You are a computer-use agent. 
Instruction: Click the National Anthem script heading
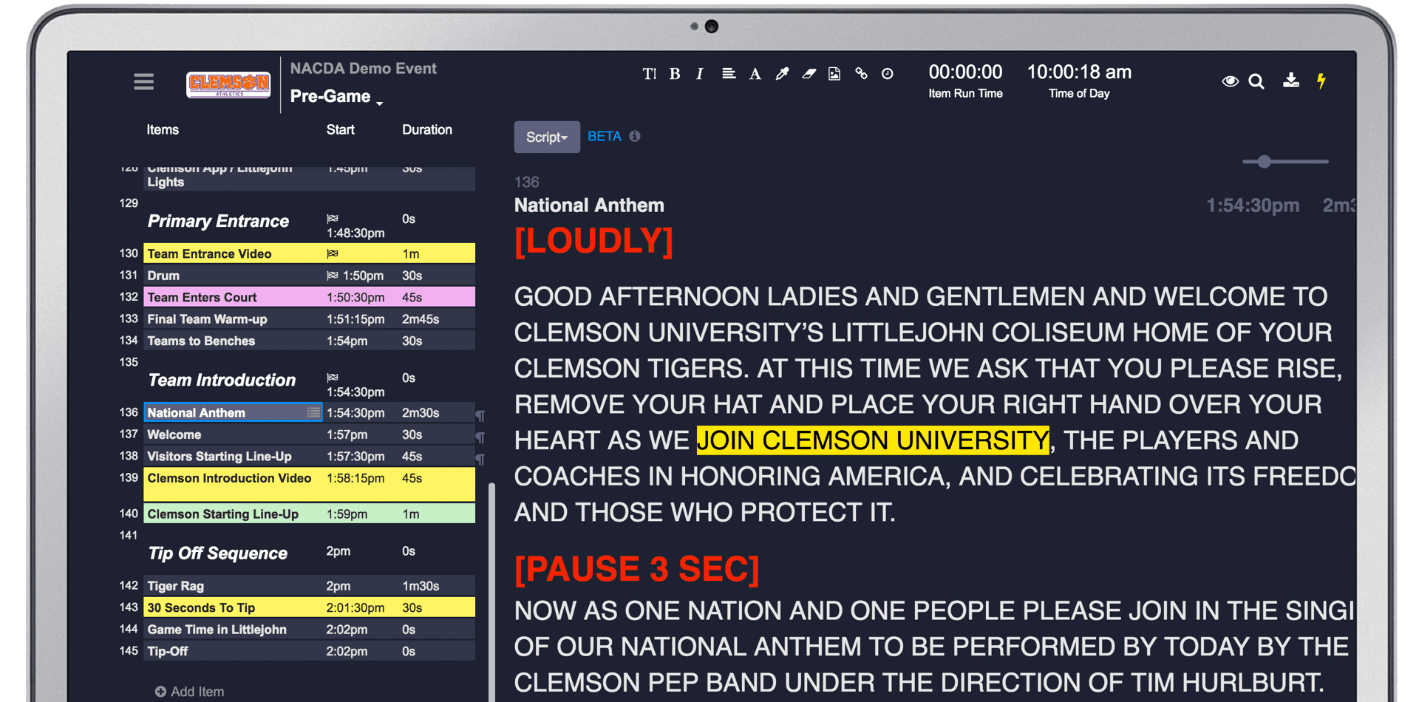tap(589, 205)
